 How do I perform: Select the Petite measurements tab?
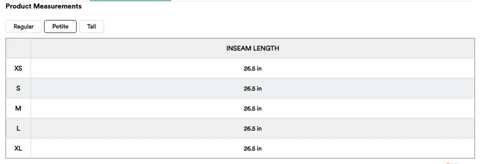[60, 26]
